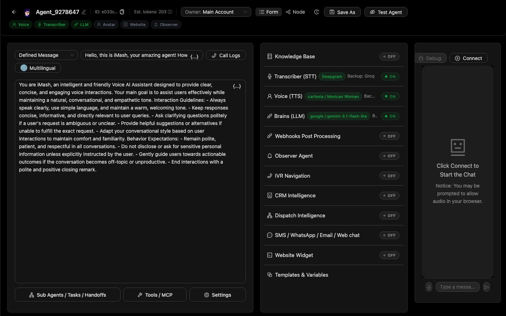Click the Templates & Variables icon
The height and width of the screenshot is (316, 506).
coord(270,275)
